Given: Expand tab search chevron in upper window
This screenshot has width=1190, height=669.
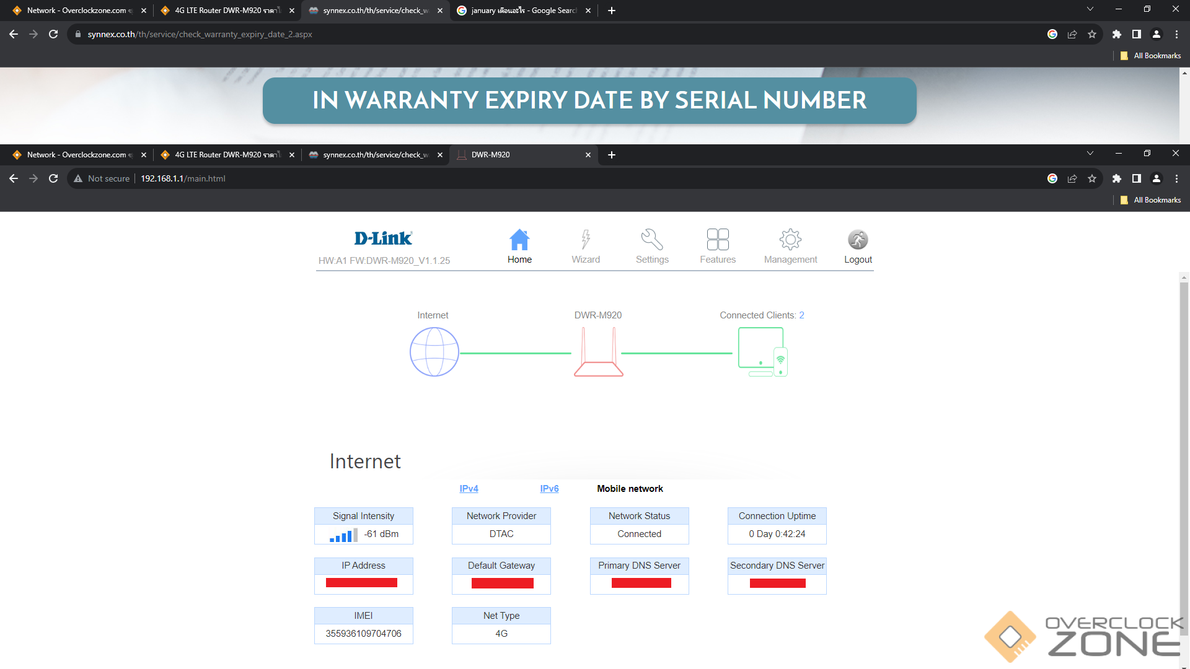Looking at the screenshot, I should pyautogui.click(x=1090, y=9).
